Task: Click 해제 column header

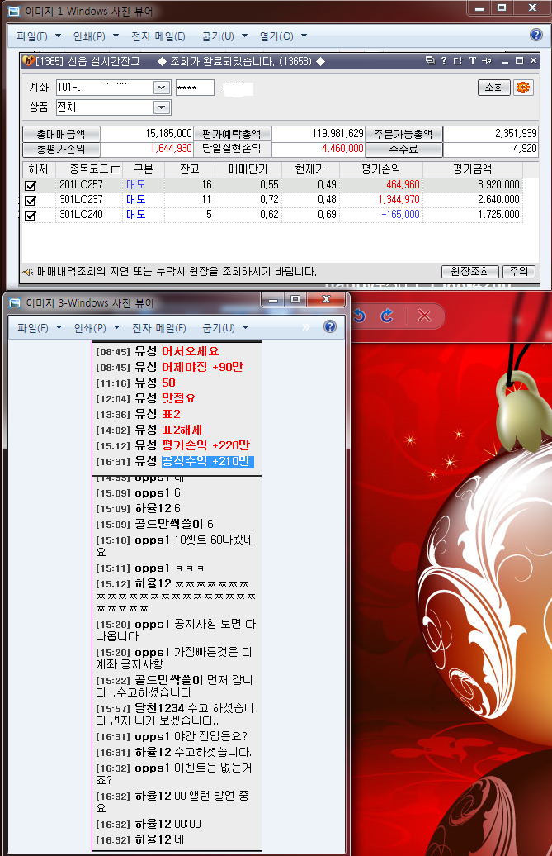Action: coord(38,169)
